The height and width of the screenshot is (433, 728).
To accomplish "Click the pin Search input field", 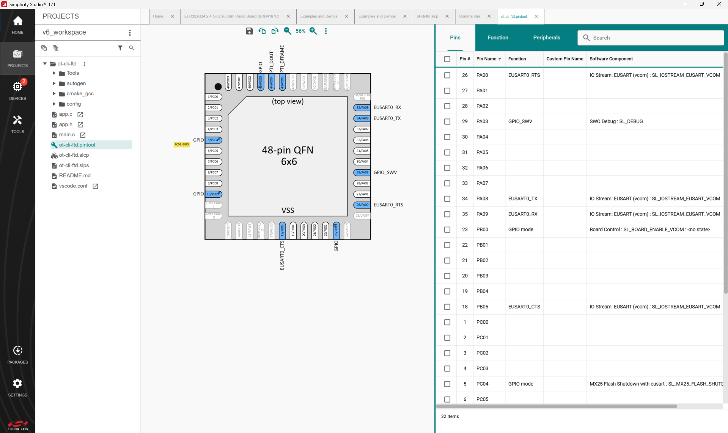I will pyautogui.click(x=650, y=38).
